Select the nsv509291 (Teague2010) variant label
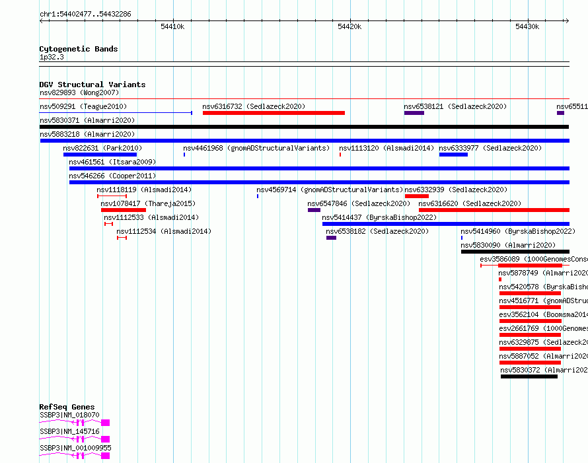 [x=83, y=106]
